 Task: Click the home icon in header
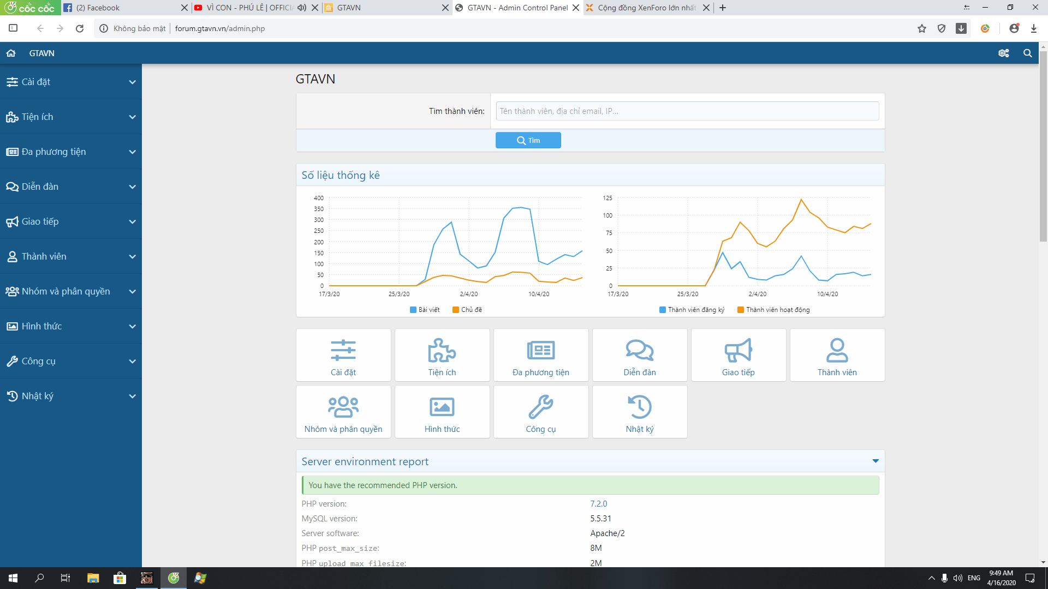pyautogui.click(x=11, y=53)
